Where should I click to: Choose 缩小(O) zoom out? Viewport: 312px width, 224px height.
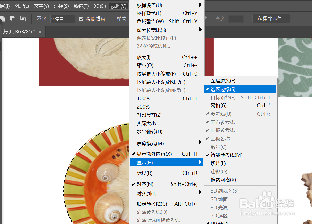point(167,65)
